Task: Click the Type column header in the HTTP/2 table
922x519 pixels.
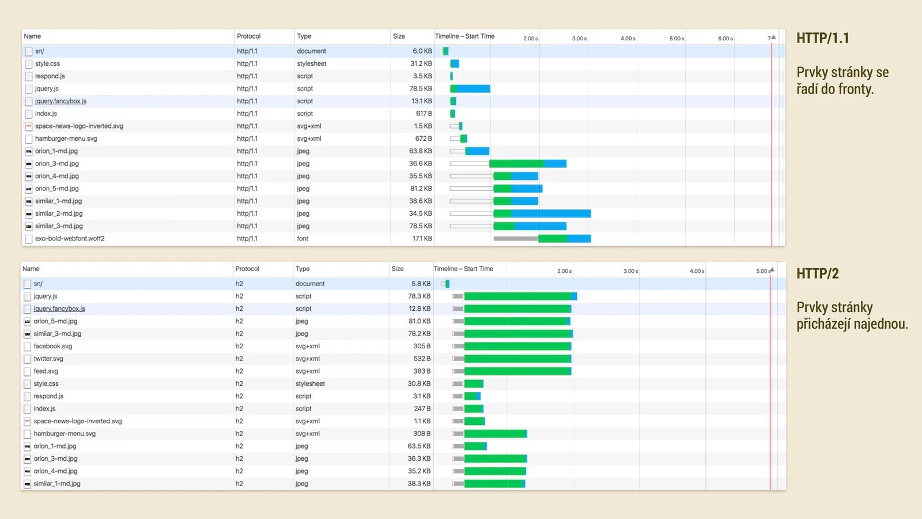Action: coord(303,269)
